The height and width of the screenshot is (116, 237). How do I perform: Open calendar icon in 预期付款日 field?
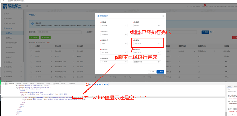coord(126,53)
